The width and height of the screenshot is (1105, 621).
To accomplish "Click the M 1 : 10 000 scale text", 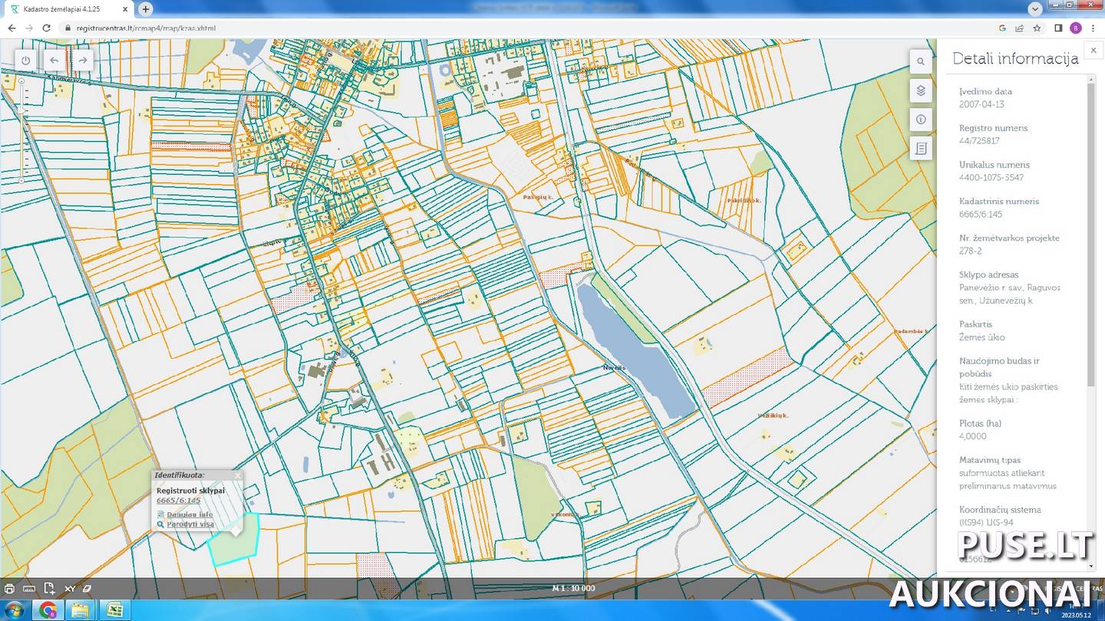I will pyautogui.click(x=573, y=589).
